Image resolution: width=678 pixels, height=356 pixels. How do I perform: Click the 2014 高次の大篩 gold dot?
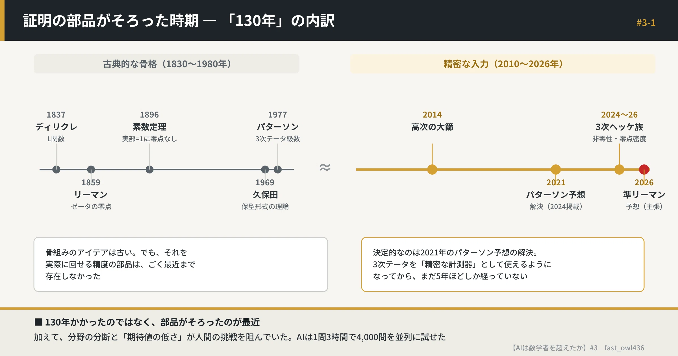(x=432, y=170)
